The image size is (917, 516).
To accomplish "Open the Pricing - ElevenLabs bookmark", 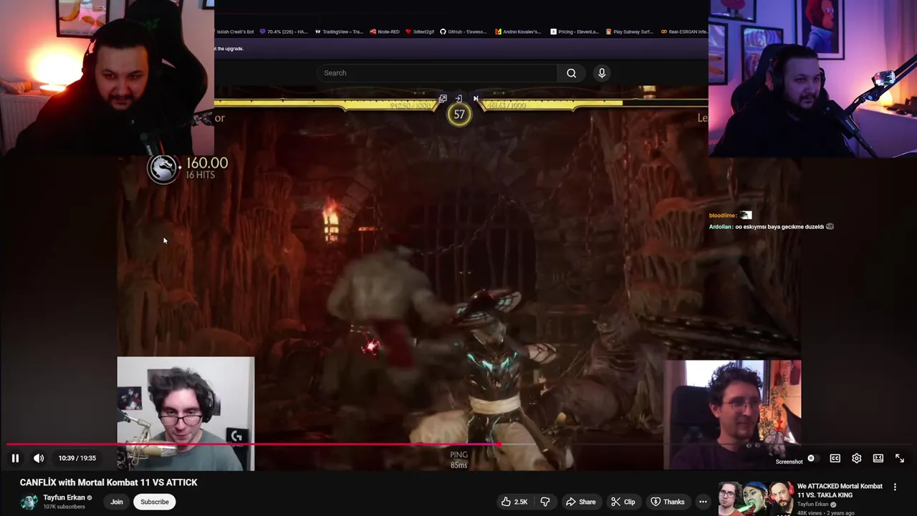I will point(575,32).
